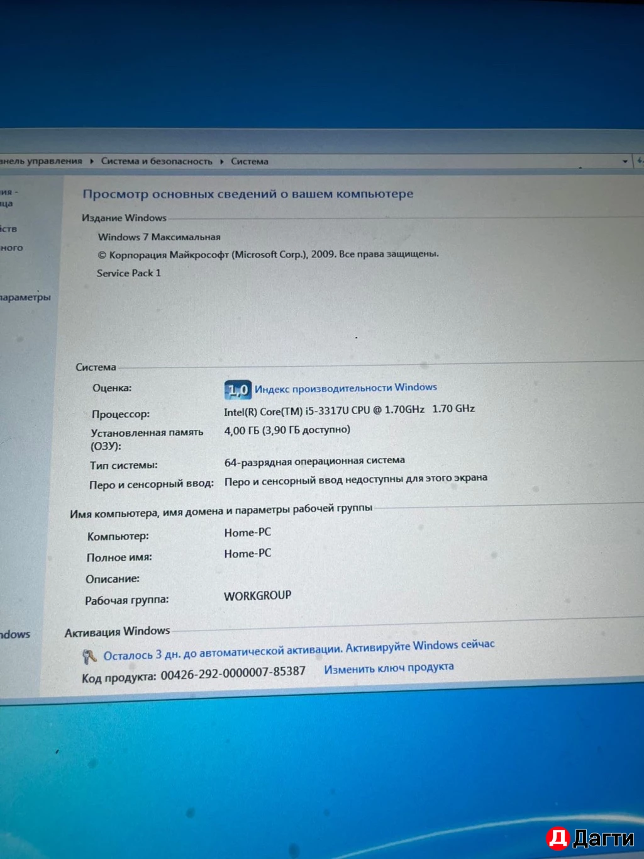Click the WORKGROUP value text
Screen dimensions: 644x859
click(257, 595)
